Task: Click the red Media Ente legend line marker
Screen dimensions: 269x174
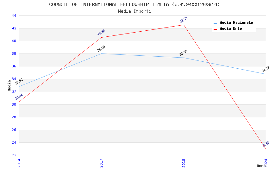Action: (215, 29)
